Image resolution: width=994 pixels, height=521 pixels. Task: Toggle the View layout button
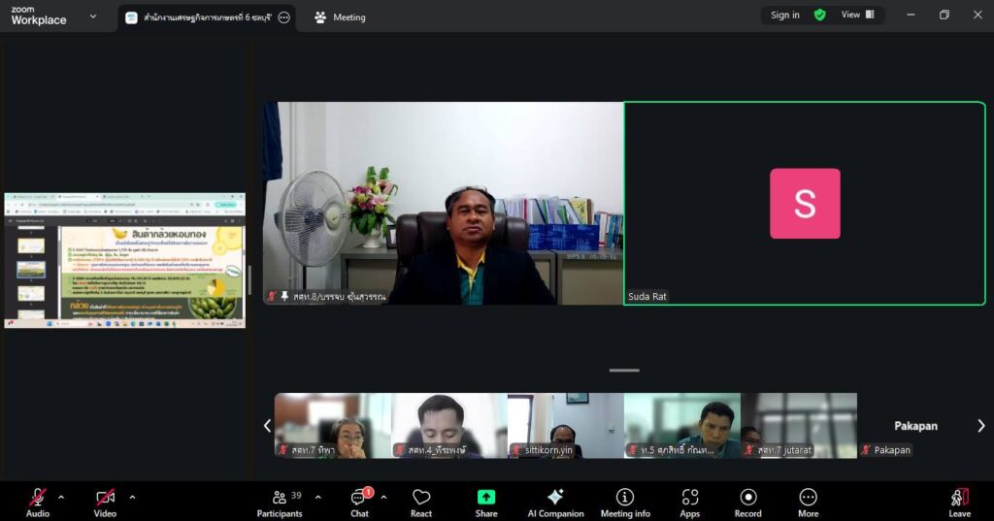pos(858,15)
